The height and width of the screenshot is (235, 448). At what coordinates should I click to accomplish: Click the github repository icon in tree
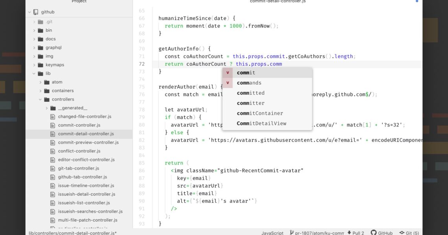pyautogui.click(x=36, y=12)
